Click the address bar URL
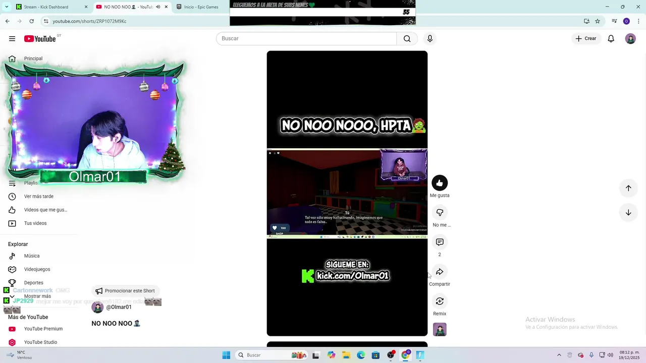Screen dimensions: 646x363 pyautogui.click(x=89, y=21)
